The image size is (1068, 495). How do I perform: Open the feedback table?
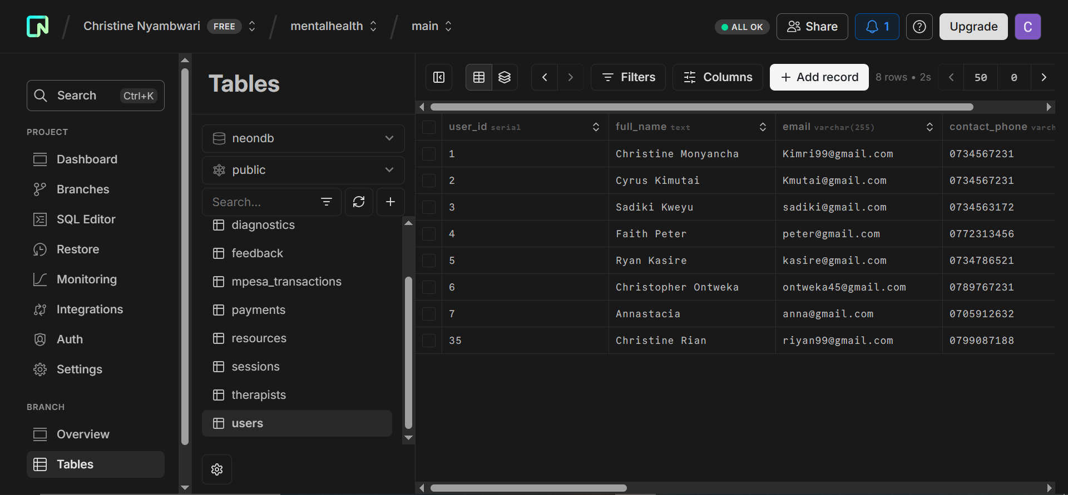coord(297,253)
